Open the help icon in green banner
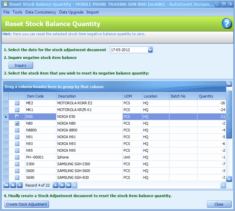Viewport: 235px width, 211px height. coord(227,23)
